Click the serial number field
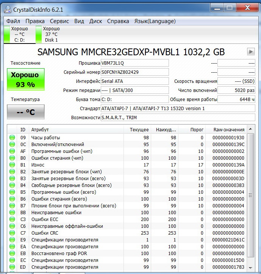This screenshot has height=274, width=261. coord(134,72)
